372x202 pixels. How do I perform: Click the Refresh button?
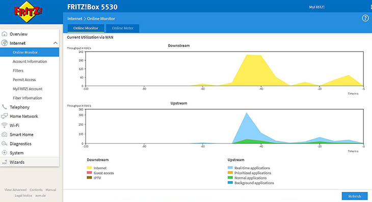pyautogui.click(x=355, y=196)
